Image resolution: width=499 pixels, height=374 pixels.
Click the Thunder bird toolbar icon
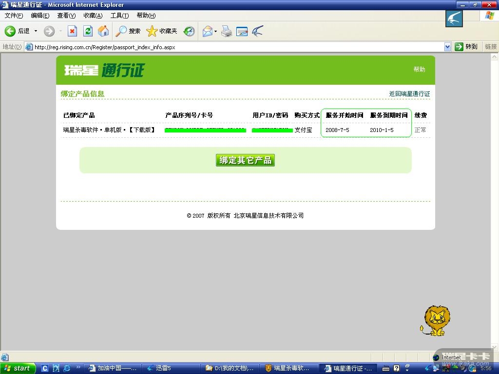[x=257, y=31]
